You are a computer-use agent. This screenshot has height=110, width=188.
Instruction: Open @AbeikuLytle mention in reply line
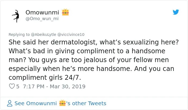44,35
